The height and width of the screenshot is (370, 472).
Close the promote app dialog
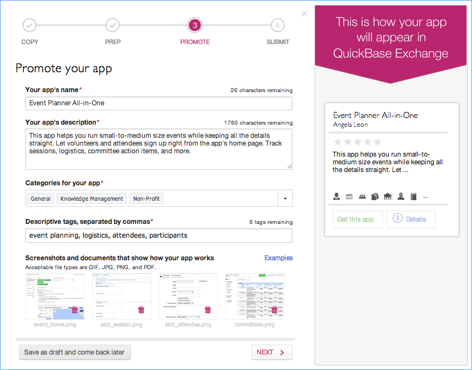click(304, 14)
